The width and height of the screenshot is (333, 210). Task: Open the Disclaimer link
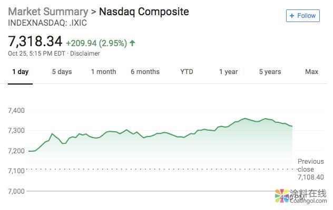click(85, 53)
